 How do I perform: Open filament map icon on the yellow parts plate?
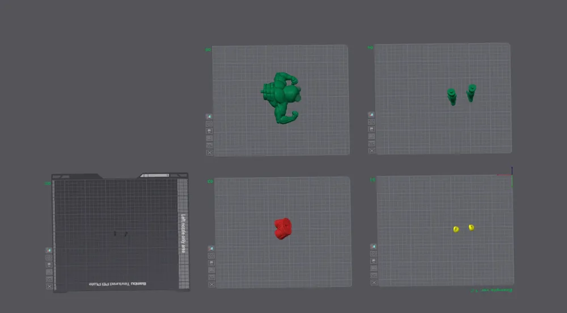pos(374,247)
